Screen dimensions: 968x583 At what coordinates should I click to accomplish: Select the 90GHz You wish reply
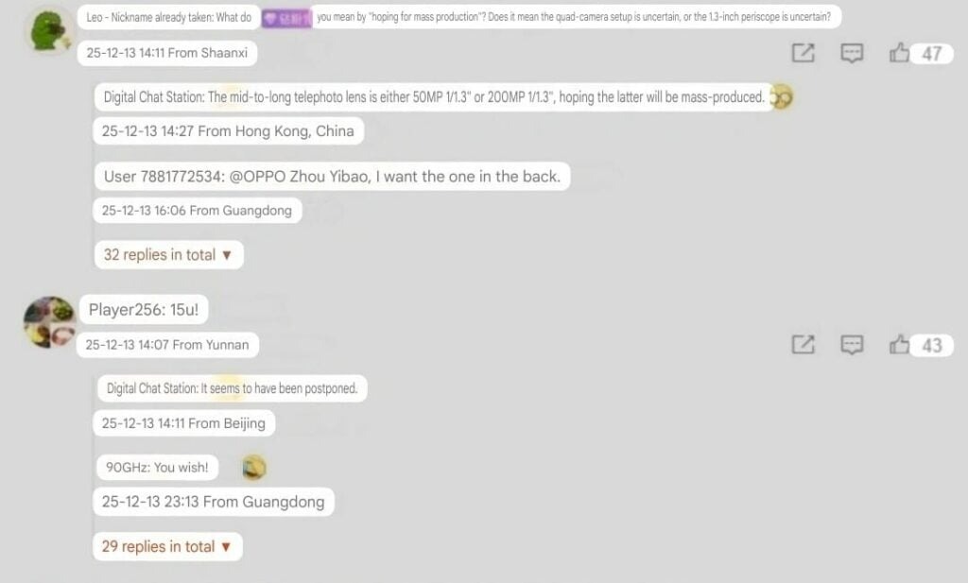click(x=158, y=467)
